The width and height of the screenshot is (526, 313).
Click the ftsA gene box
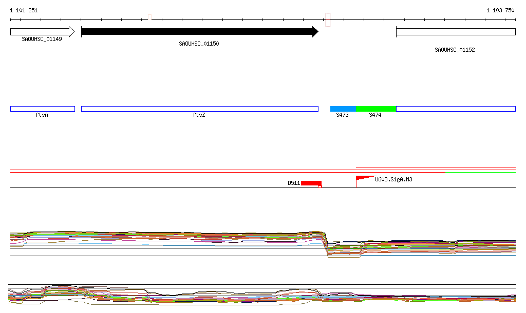coord(42,109)
